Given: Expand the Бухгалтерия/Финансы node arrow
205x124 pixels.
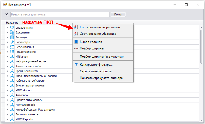Looking at the screenshot, I should tap(8, 85).
